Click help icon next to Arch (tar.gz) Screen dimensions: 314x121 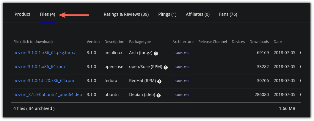click(x=156, y=53)
